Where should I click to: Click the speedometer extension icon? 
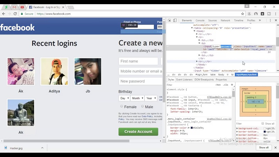256,14
